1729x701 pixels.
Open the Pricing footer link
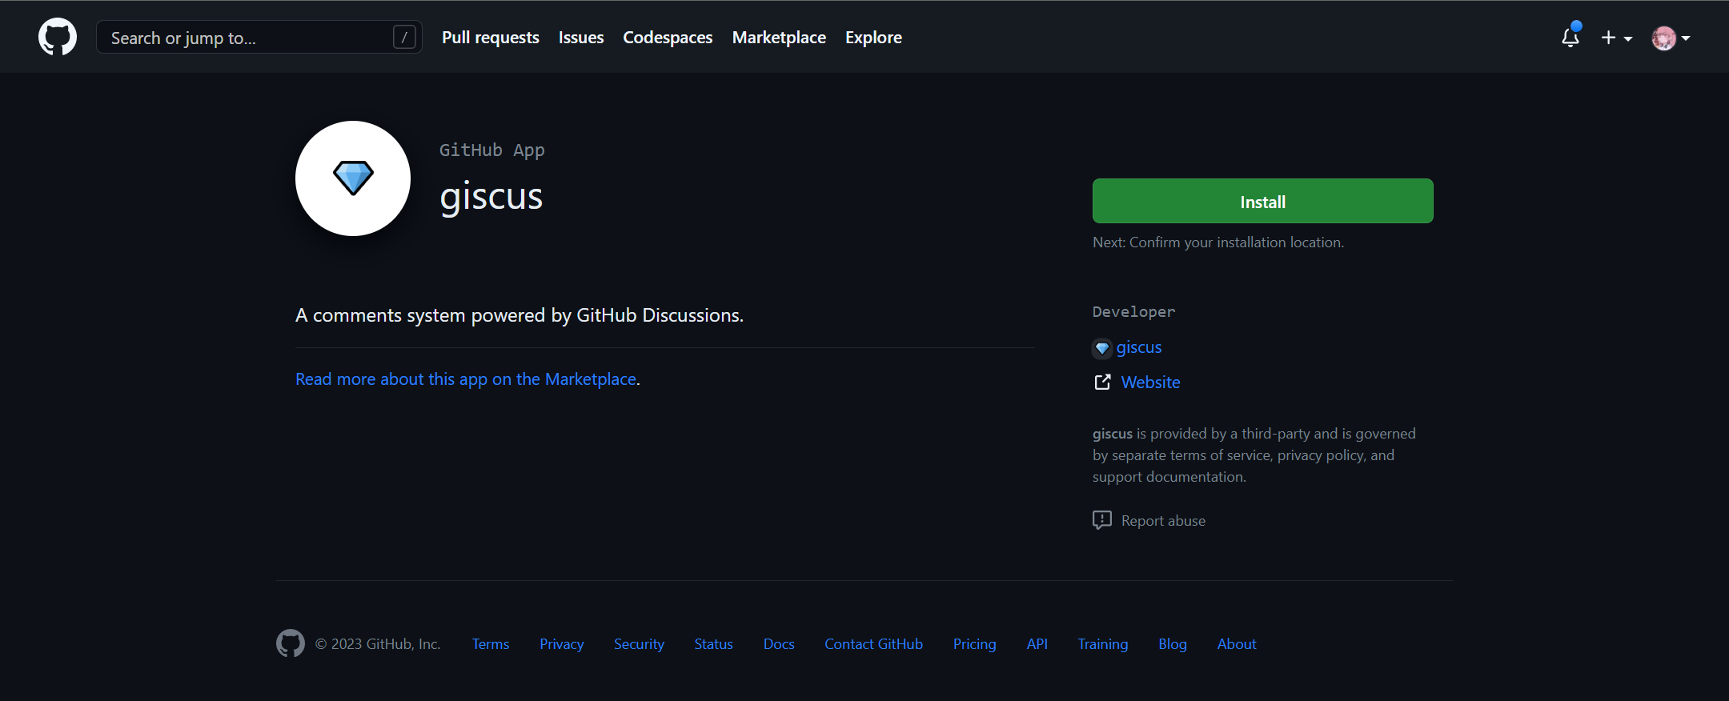[974, 644]
